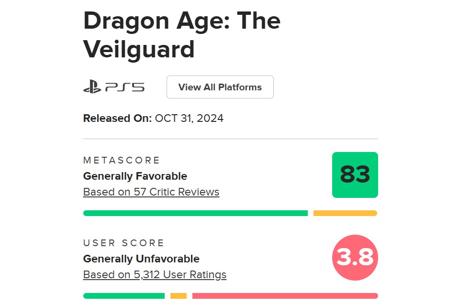The image size is (459, 304).
Task: Click the Generally Favorable text
Action: pyautogui.click(x=135, y=176)
